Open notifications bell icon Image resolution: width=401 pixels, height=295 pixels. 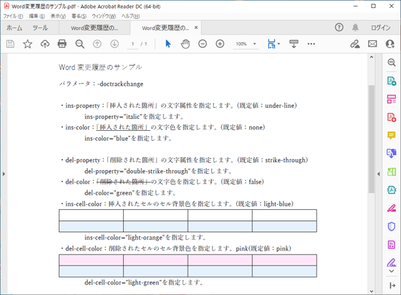[355, 27]
